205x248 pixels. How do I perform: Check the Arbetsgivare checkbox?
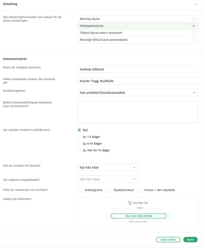80,190
